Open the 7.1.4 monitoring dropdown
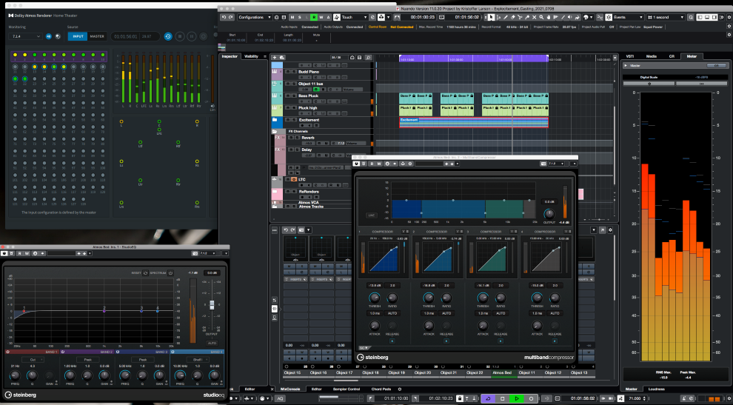733x405 pixels. coord(25,36)
